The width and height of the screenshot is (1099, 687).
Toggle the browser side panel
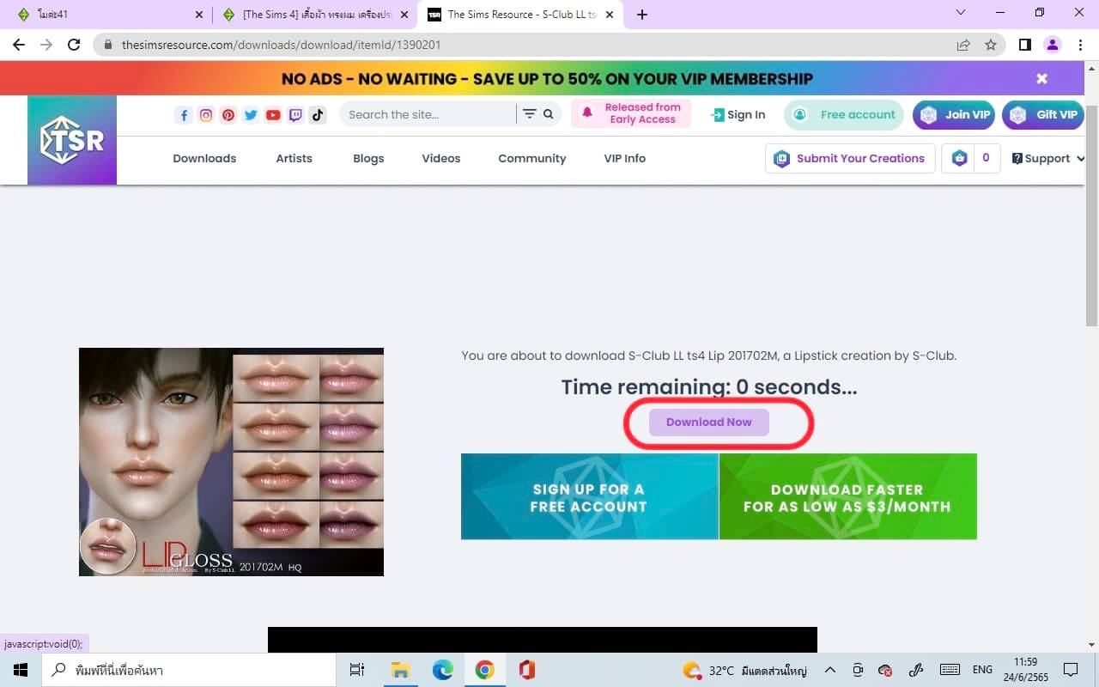(1025, 45)
